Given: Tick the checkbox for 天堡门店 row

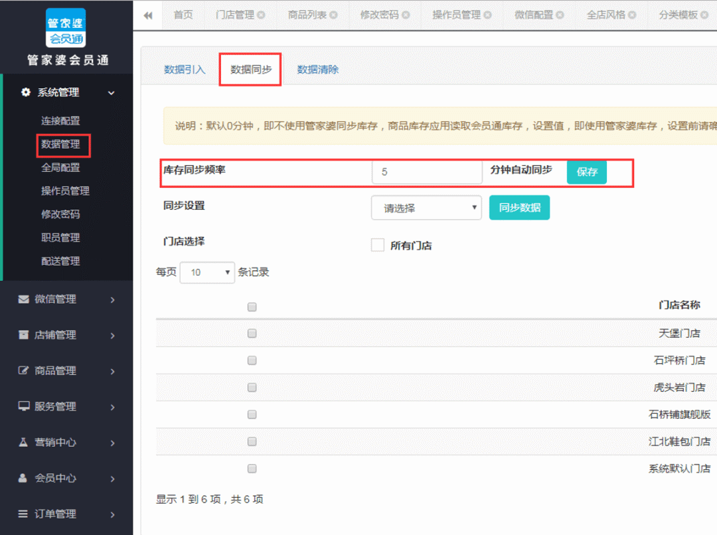Looking at the screenshot, I should pos(252,333).
